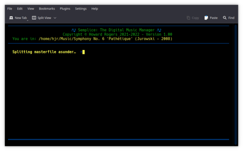Click the Find toolbar label
The image size is (243, 151).
(x=231, y=18)
